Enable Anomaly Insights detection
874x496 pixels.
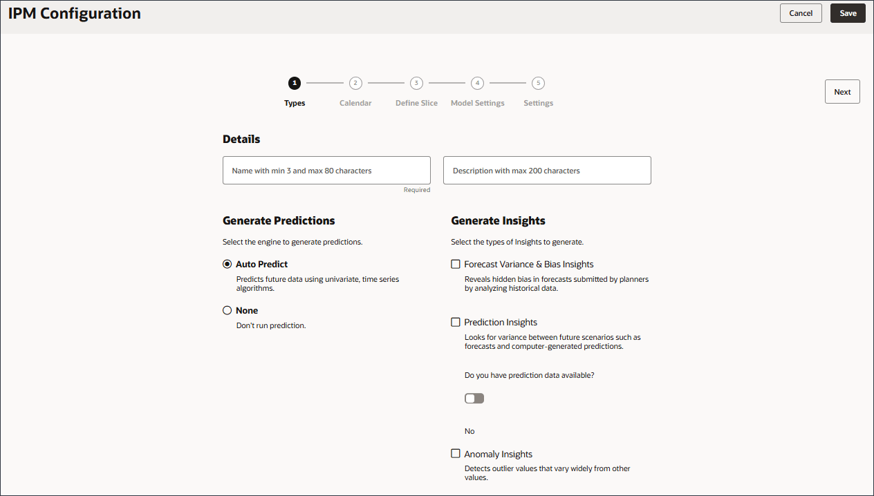click(x=456, y=453)
